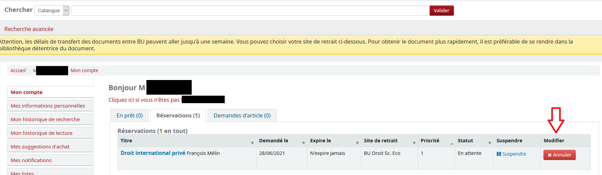Open the Droit international privé title link
This screenshot has width=602, height=175.
[153, 153]
